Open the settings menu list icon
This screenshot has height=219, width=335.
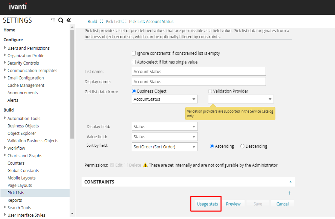(x=53, y=20)
